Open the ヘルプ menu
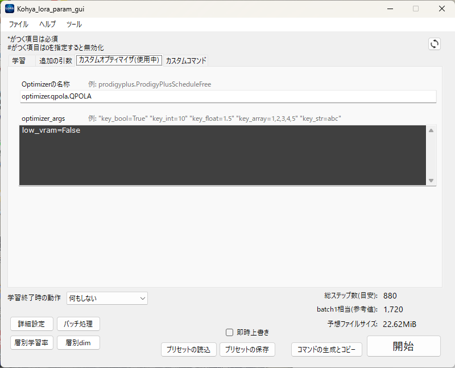The width and height of the screenshot is (455, 368). pos(48,24)
